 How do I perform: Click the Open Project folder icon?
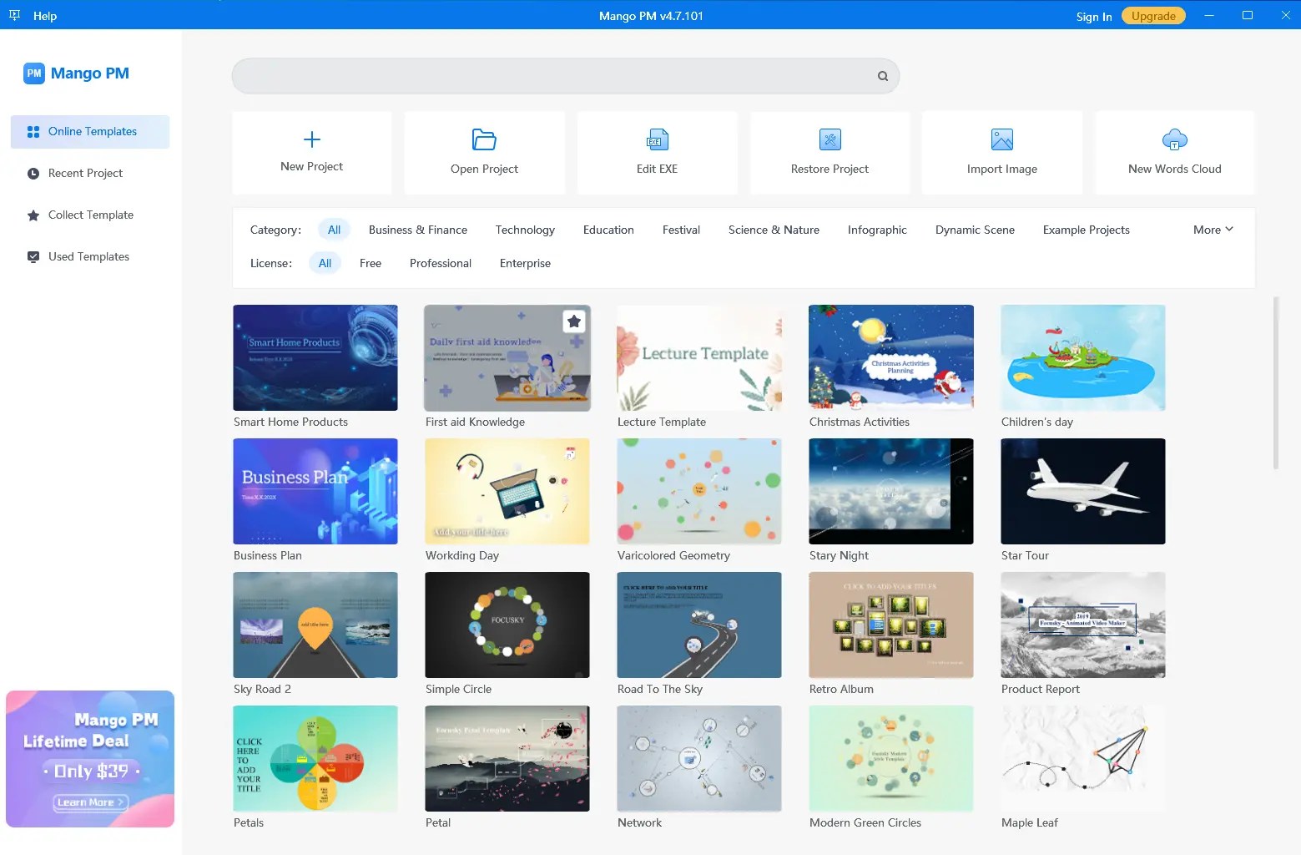point(484,139)
